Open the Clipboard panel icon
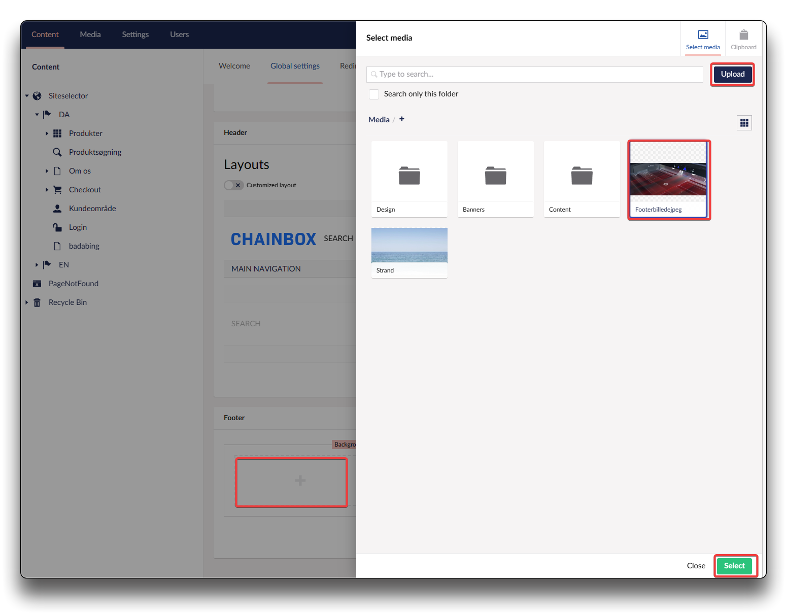This screenshot has height=615, width=787. pyautogui.click(x=743, y=35)
